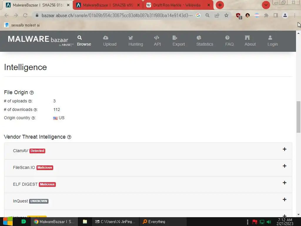This screenshot has height=226, width=301.
Task: Click the '# of downloads' help icon
Action: coord(35,110)
